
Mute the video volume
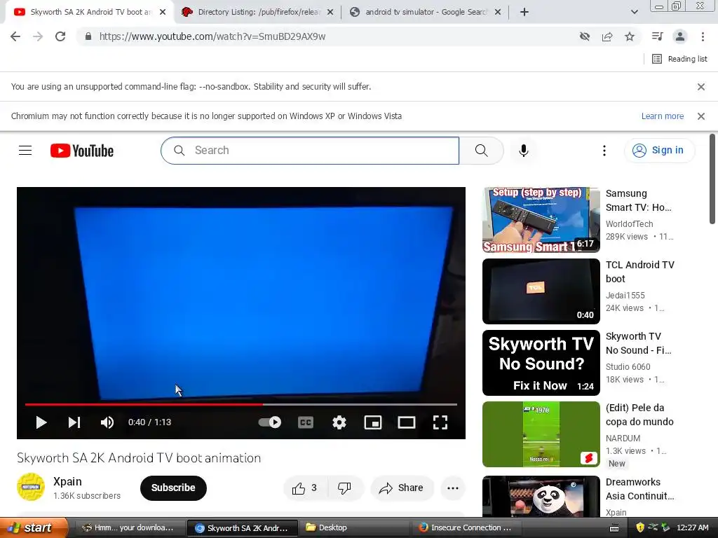tap(107, 422)
